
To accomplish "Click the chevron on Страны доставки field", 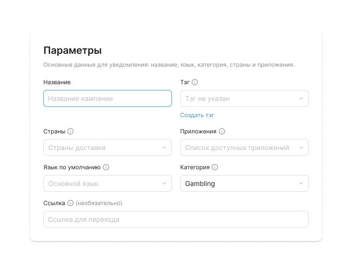I will click(x=164, y=148).
